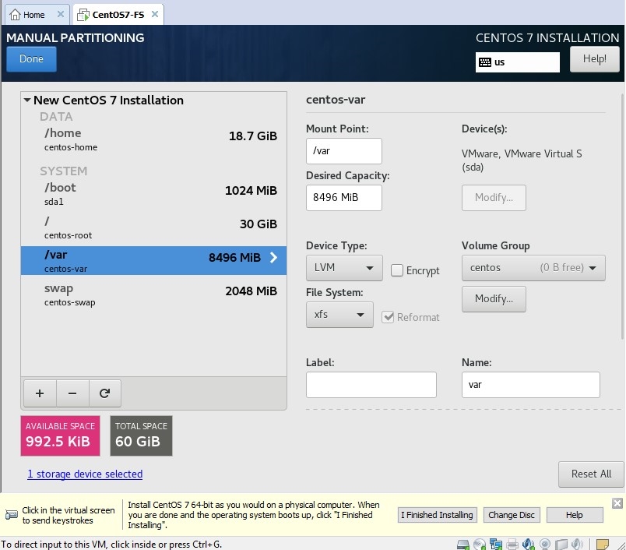
Task: Click the Mount Point input field
Action: pyautogui.click(x=343, y=151)
